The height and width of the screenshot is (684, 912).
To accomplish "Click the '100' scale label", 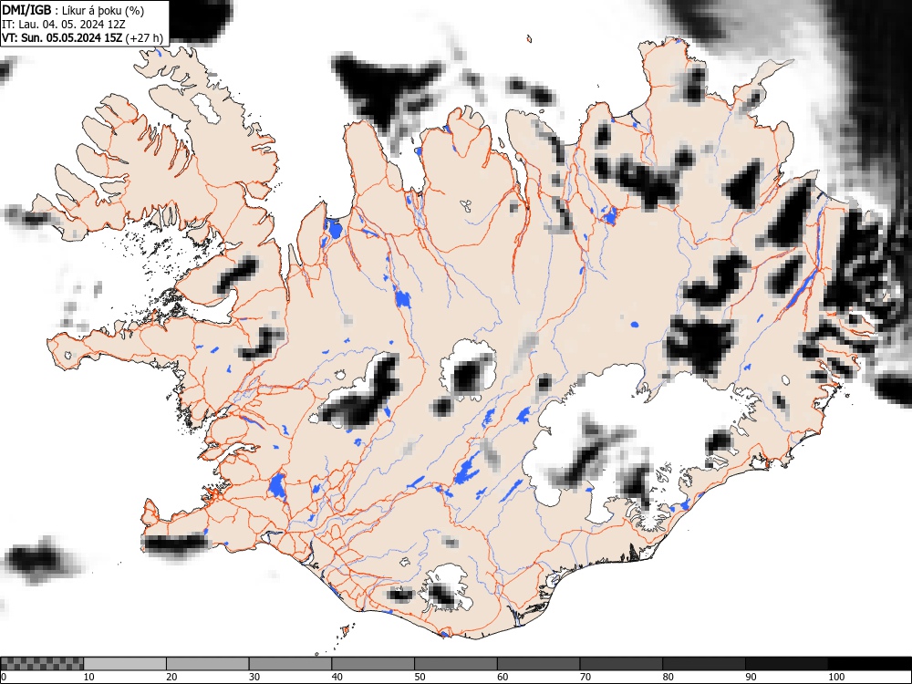I will [835, 677].
